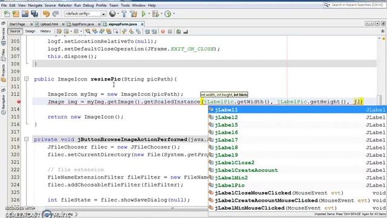Open the document list dropdown arrow
This screenshot has height=218, width=387.
coord(377,24)
